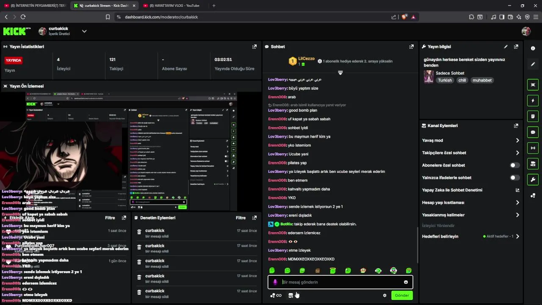This screenshot has width=542, height=305.
Task: Insert the mushroom-head emote
Action: point(363,270)
